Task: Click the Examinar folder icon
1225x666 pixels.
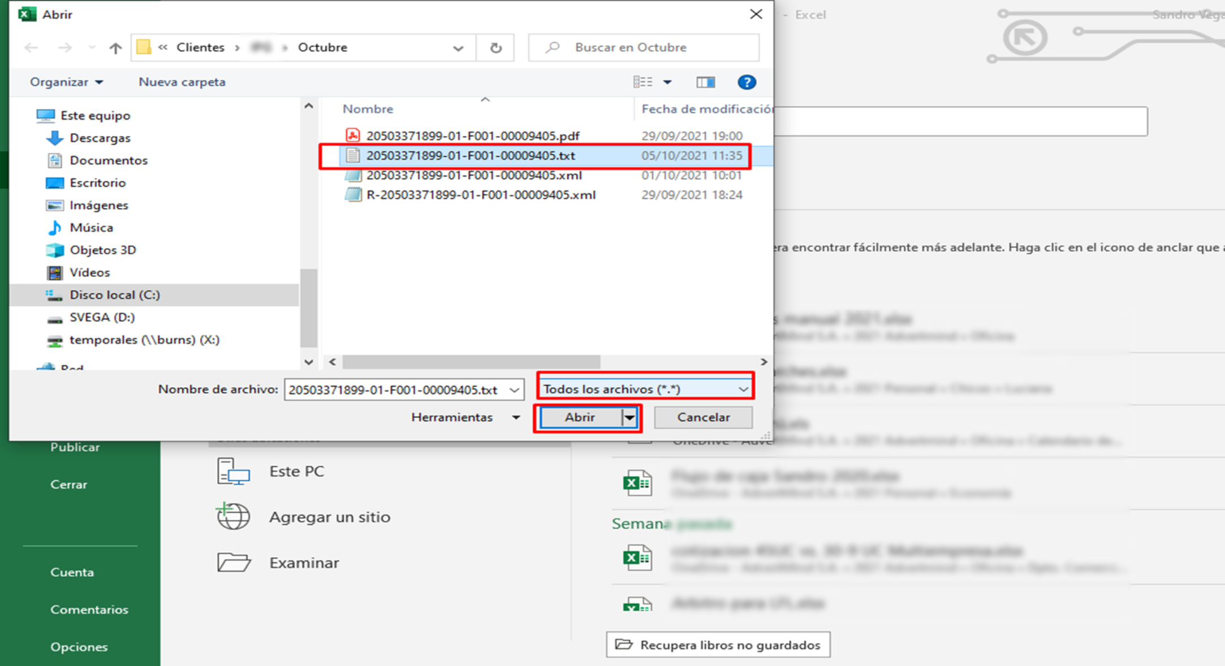Action: [x=234, y=563]
